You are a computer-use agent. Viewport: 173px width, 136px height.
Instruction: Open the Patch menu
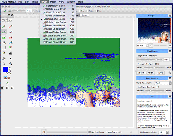(53, 2)
